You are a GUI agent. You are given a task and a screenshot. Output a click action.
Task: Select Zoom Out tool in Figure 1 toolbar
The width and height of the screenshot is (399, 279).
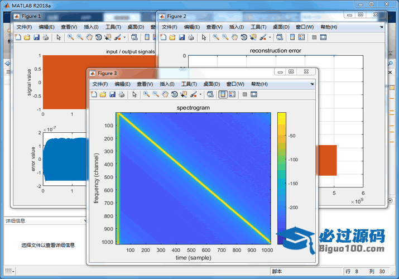80,37
